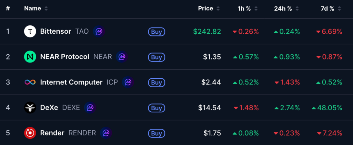This screenshot has height=145, width=353.
Task: Click the DeXe coin logo
Action: point(30,108)
